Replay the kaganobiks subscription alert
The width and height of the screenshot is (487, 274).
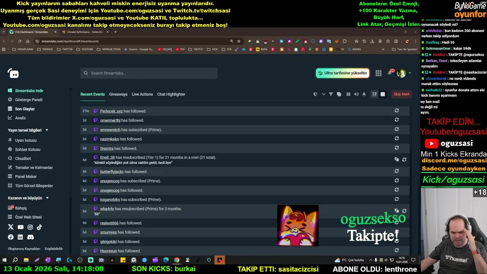coord(396,199)
